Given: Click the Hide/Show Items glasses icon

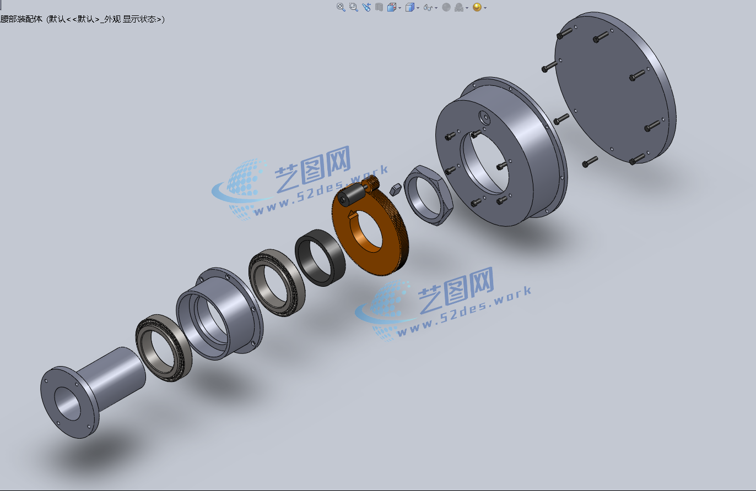Looking at the screenshot, I should [428, 7].
